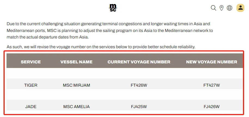
Task: Select the MSC MIRJAM vessel cell
Action: (x=76, y=85)
